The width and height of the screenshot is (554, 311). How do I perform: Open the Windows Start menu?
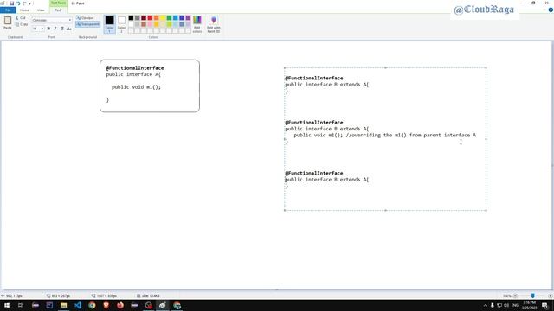[x=7, y=305]
